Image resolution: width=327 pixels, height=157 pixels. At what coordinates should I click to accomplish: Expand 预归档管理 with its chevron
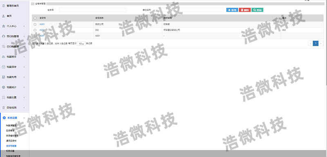tap(24, 36)
